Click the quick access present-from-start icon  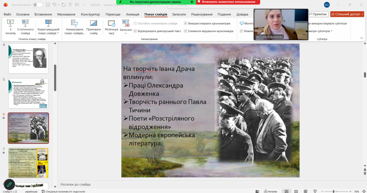point(70,5)
